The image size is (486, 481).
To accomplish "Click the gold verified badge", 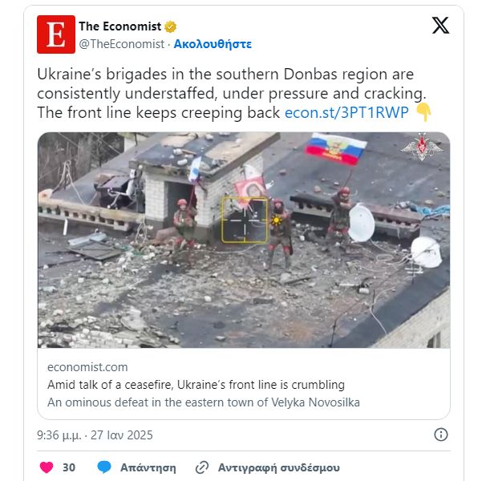I will click(170, 26).
